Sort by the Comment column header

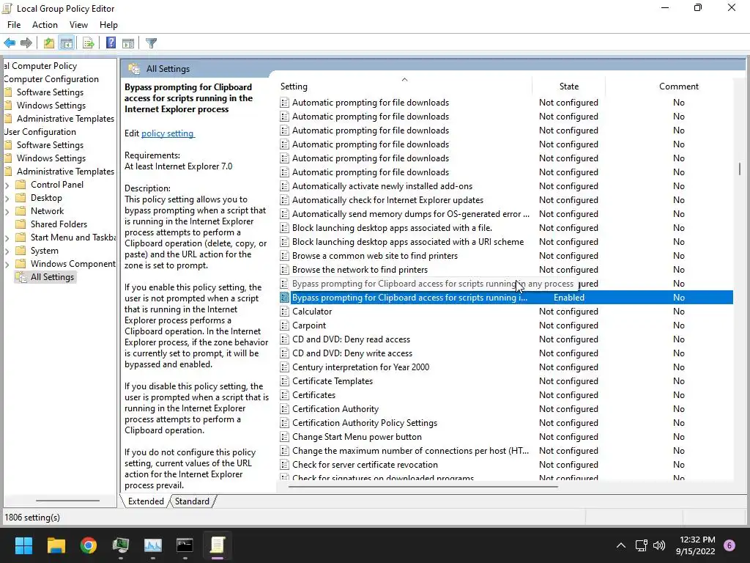pos(679,87)
